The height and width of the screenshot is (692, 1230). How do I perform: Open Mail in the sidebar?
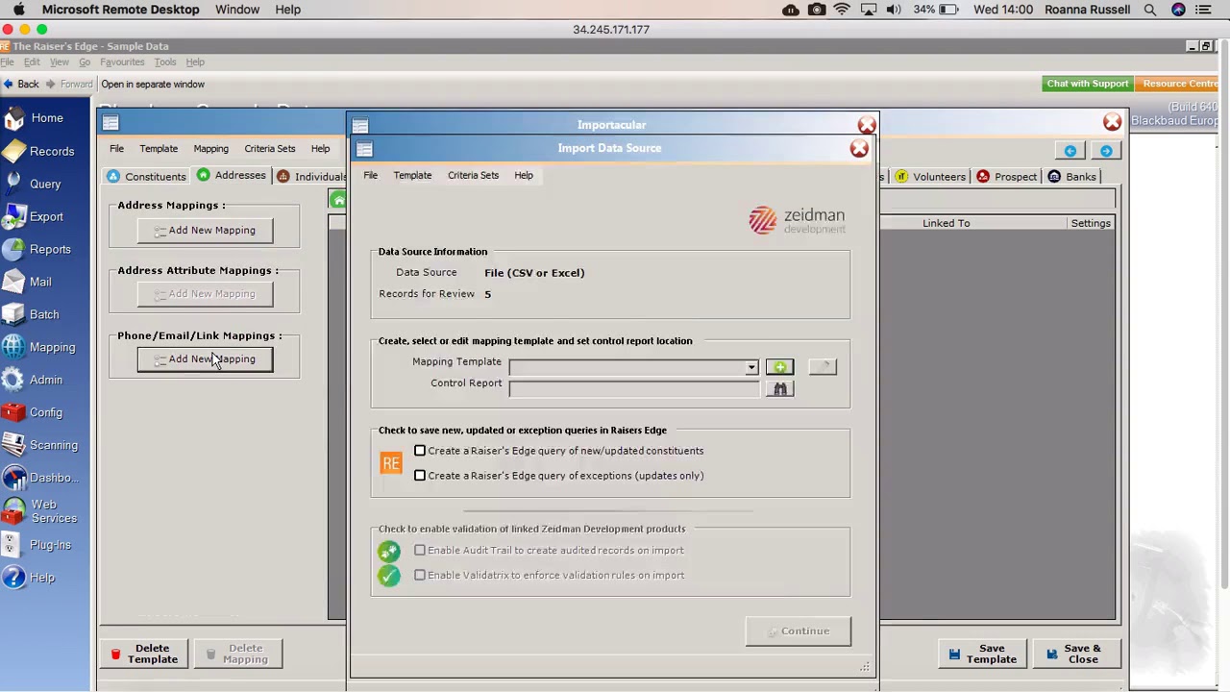28,282
